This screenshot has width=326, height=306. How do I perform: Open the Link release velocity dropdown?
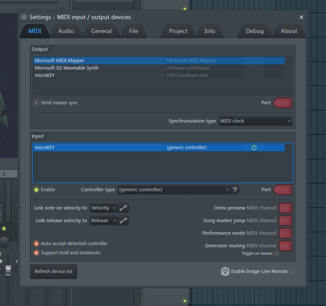point(103,220)
